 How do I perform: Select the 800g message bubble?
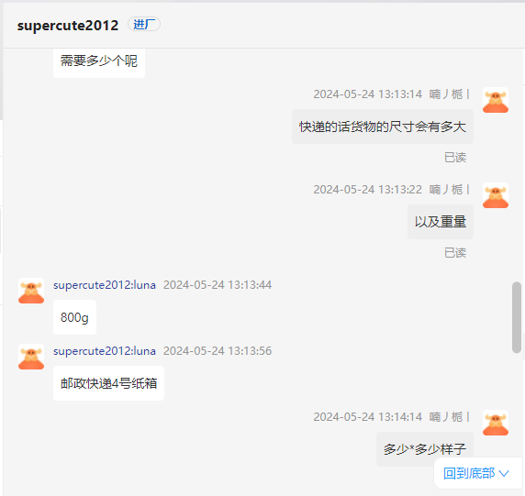74,317
